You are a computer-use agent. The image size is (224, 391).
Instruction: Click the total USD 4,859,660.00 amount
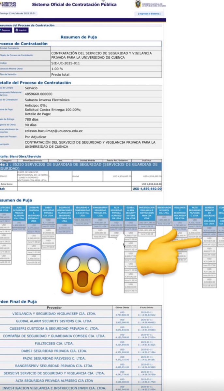[147, 189]
